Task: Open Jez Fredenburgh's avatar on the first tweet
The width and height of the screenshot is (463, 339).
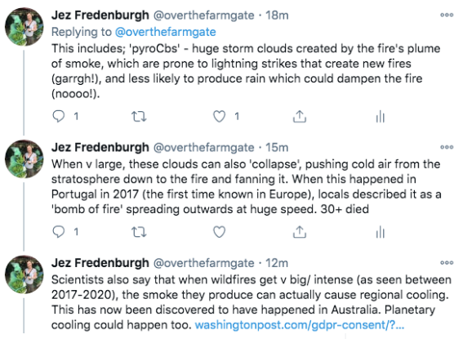Action: (x=24, y=27)
